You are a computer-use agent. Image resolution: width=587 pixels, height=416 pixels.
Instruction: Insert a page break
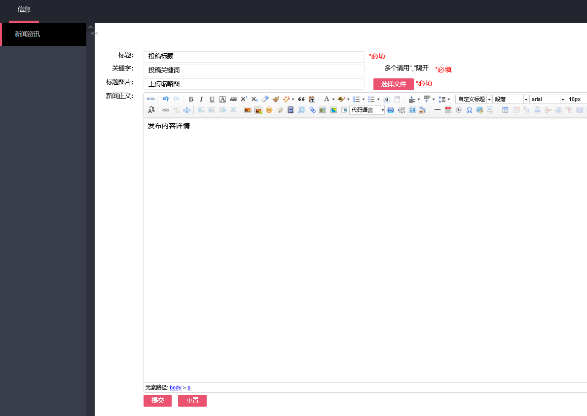(x=402, y=110)
